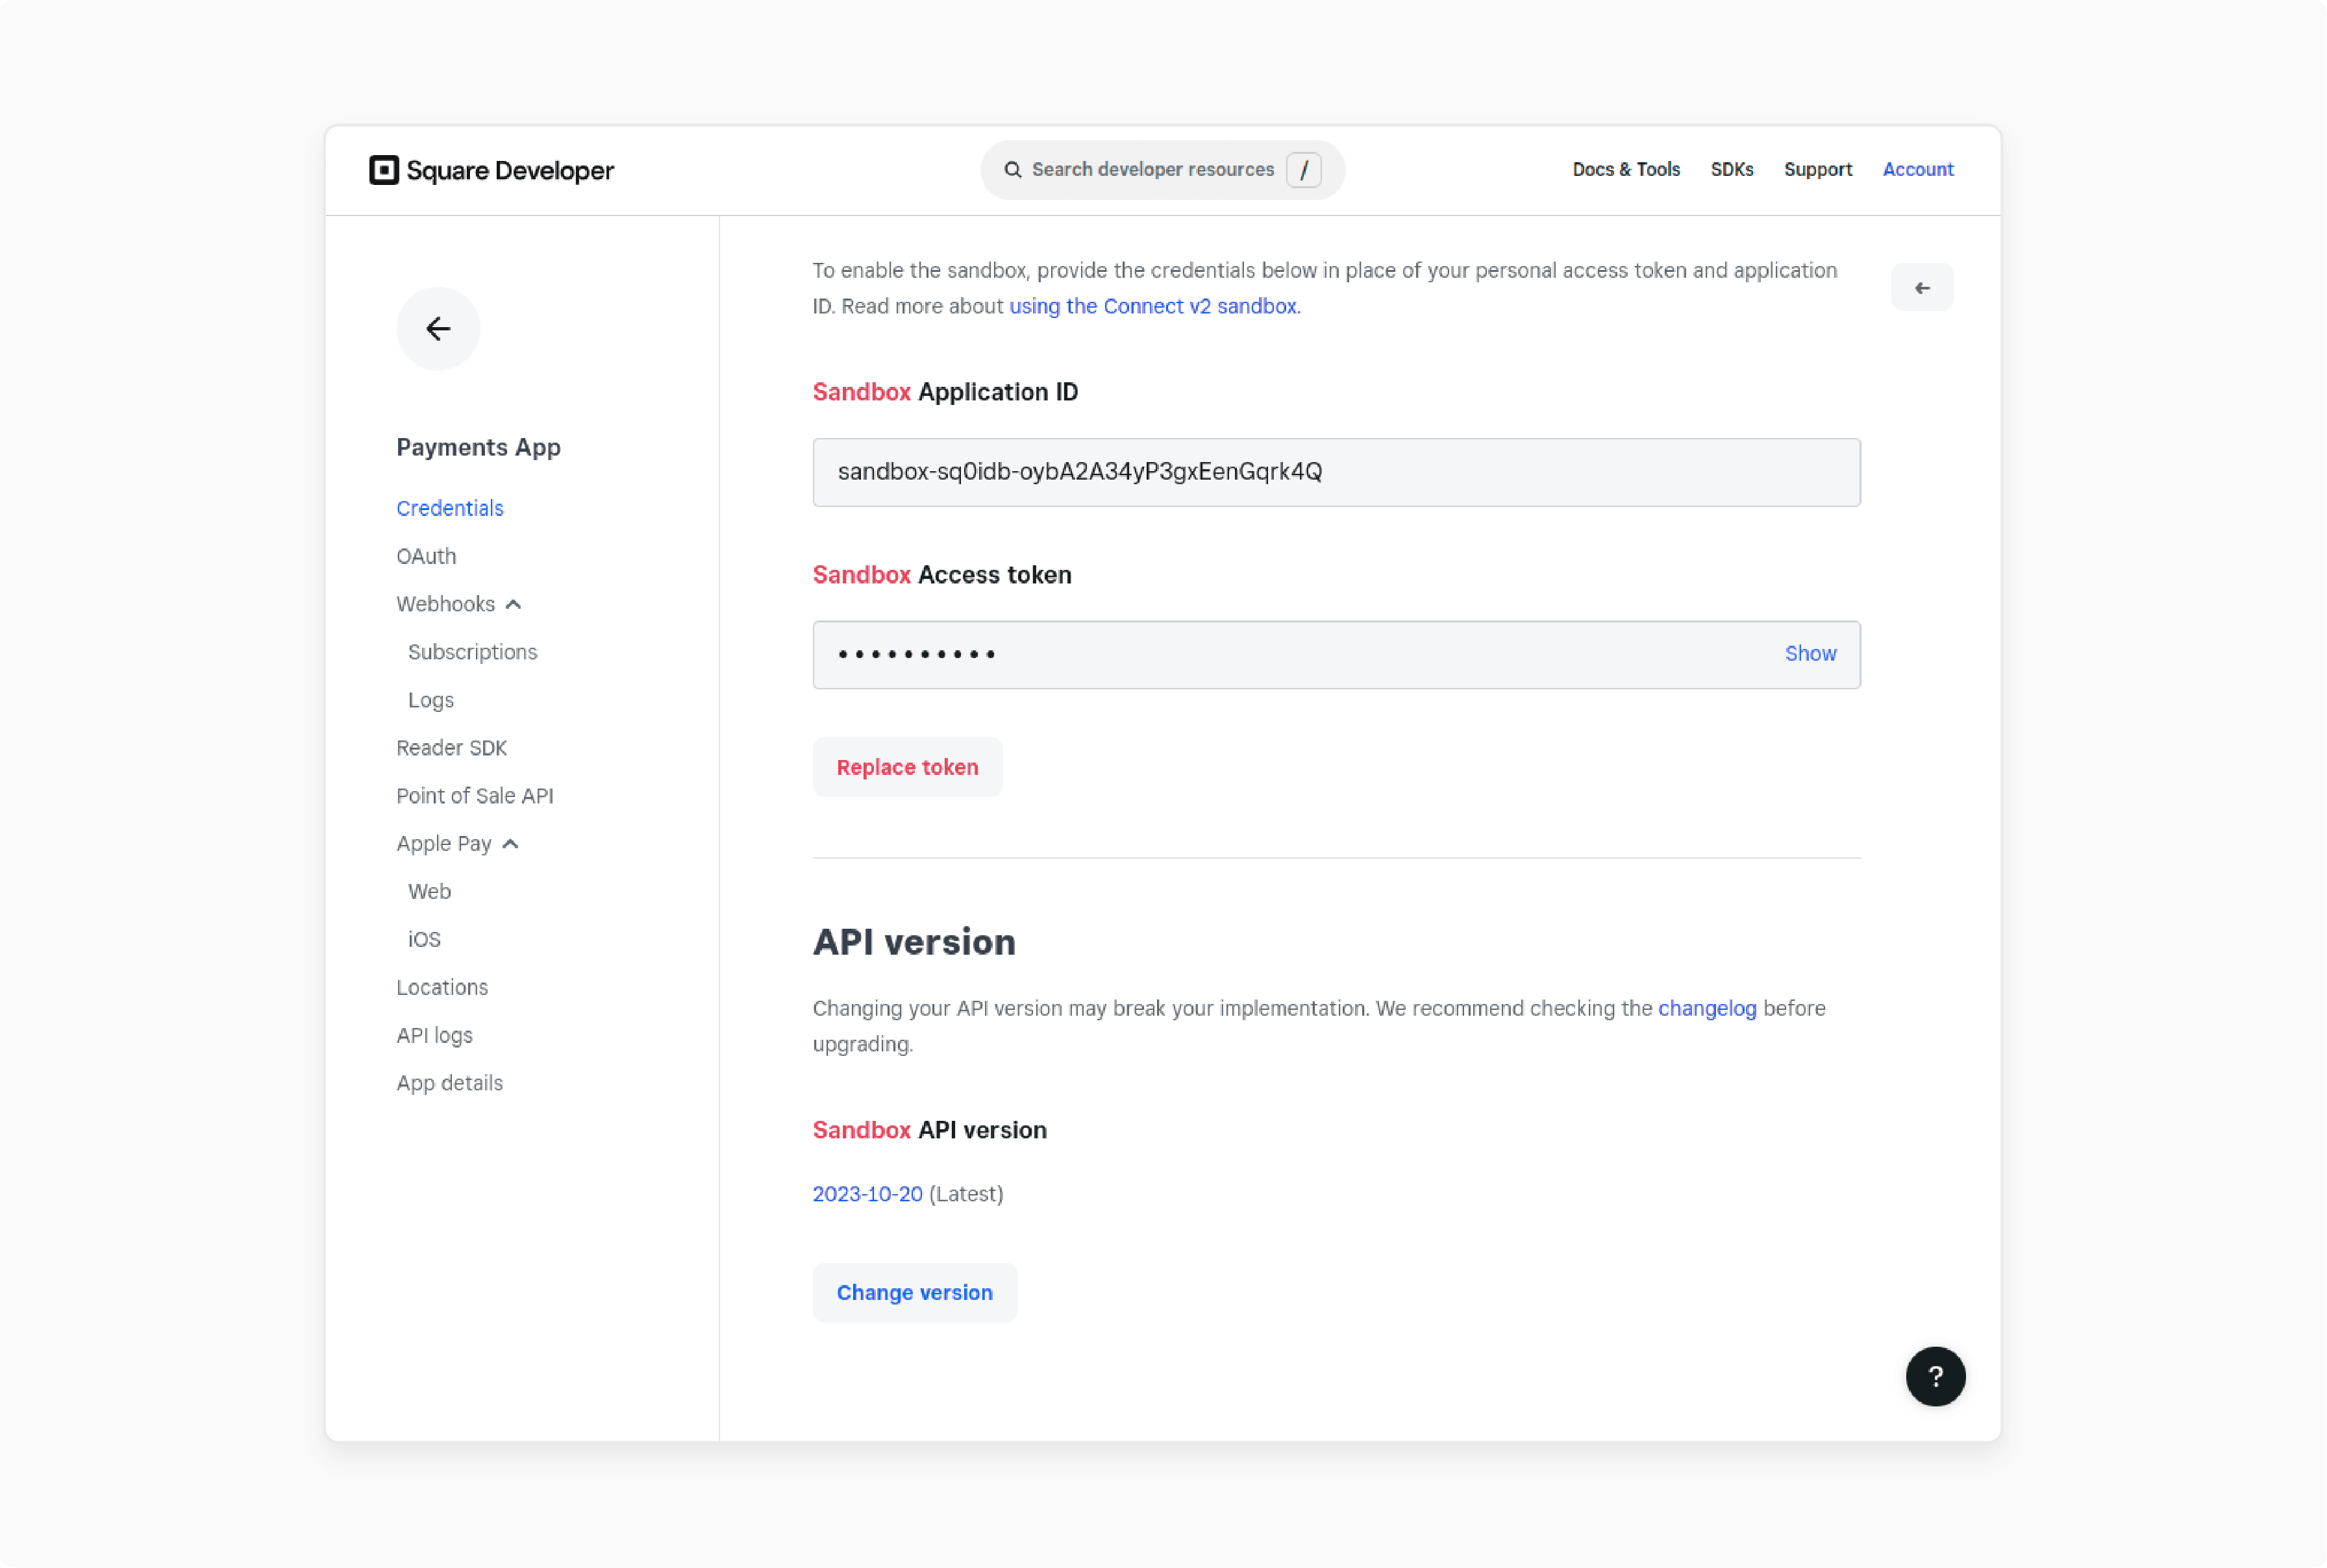Open the API logs sidebar item
The height and width of the screenshot is (1568, 2327).
tap(434, 1036)
